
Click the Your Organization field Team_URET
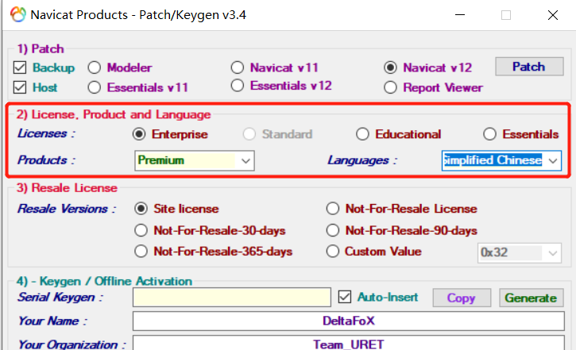point(349,344)
